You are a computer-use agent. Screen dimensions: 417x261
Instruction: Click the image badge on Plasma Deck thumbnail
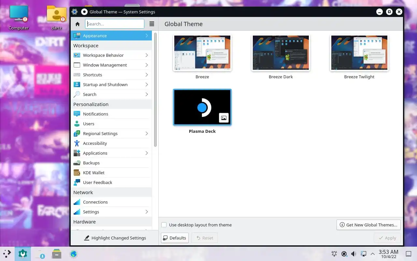pyautogui.click(x=224, y=118)
